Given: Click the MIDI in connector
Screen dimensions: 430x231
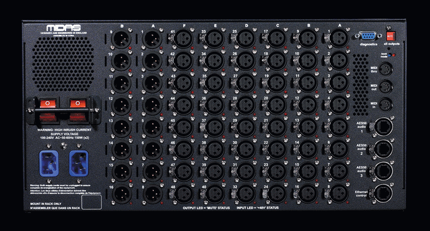Looking at the screenshot, I should tap(386, 105).
